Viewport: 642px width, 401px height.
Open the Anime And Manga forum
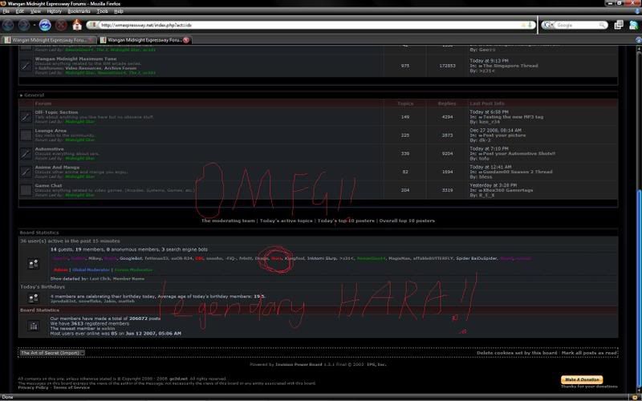pos(57,168)
